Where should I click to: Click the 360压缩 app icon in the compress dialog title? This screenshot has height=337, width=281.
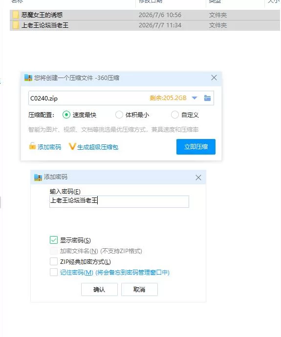coord(28,78)
